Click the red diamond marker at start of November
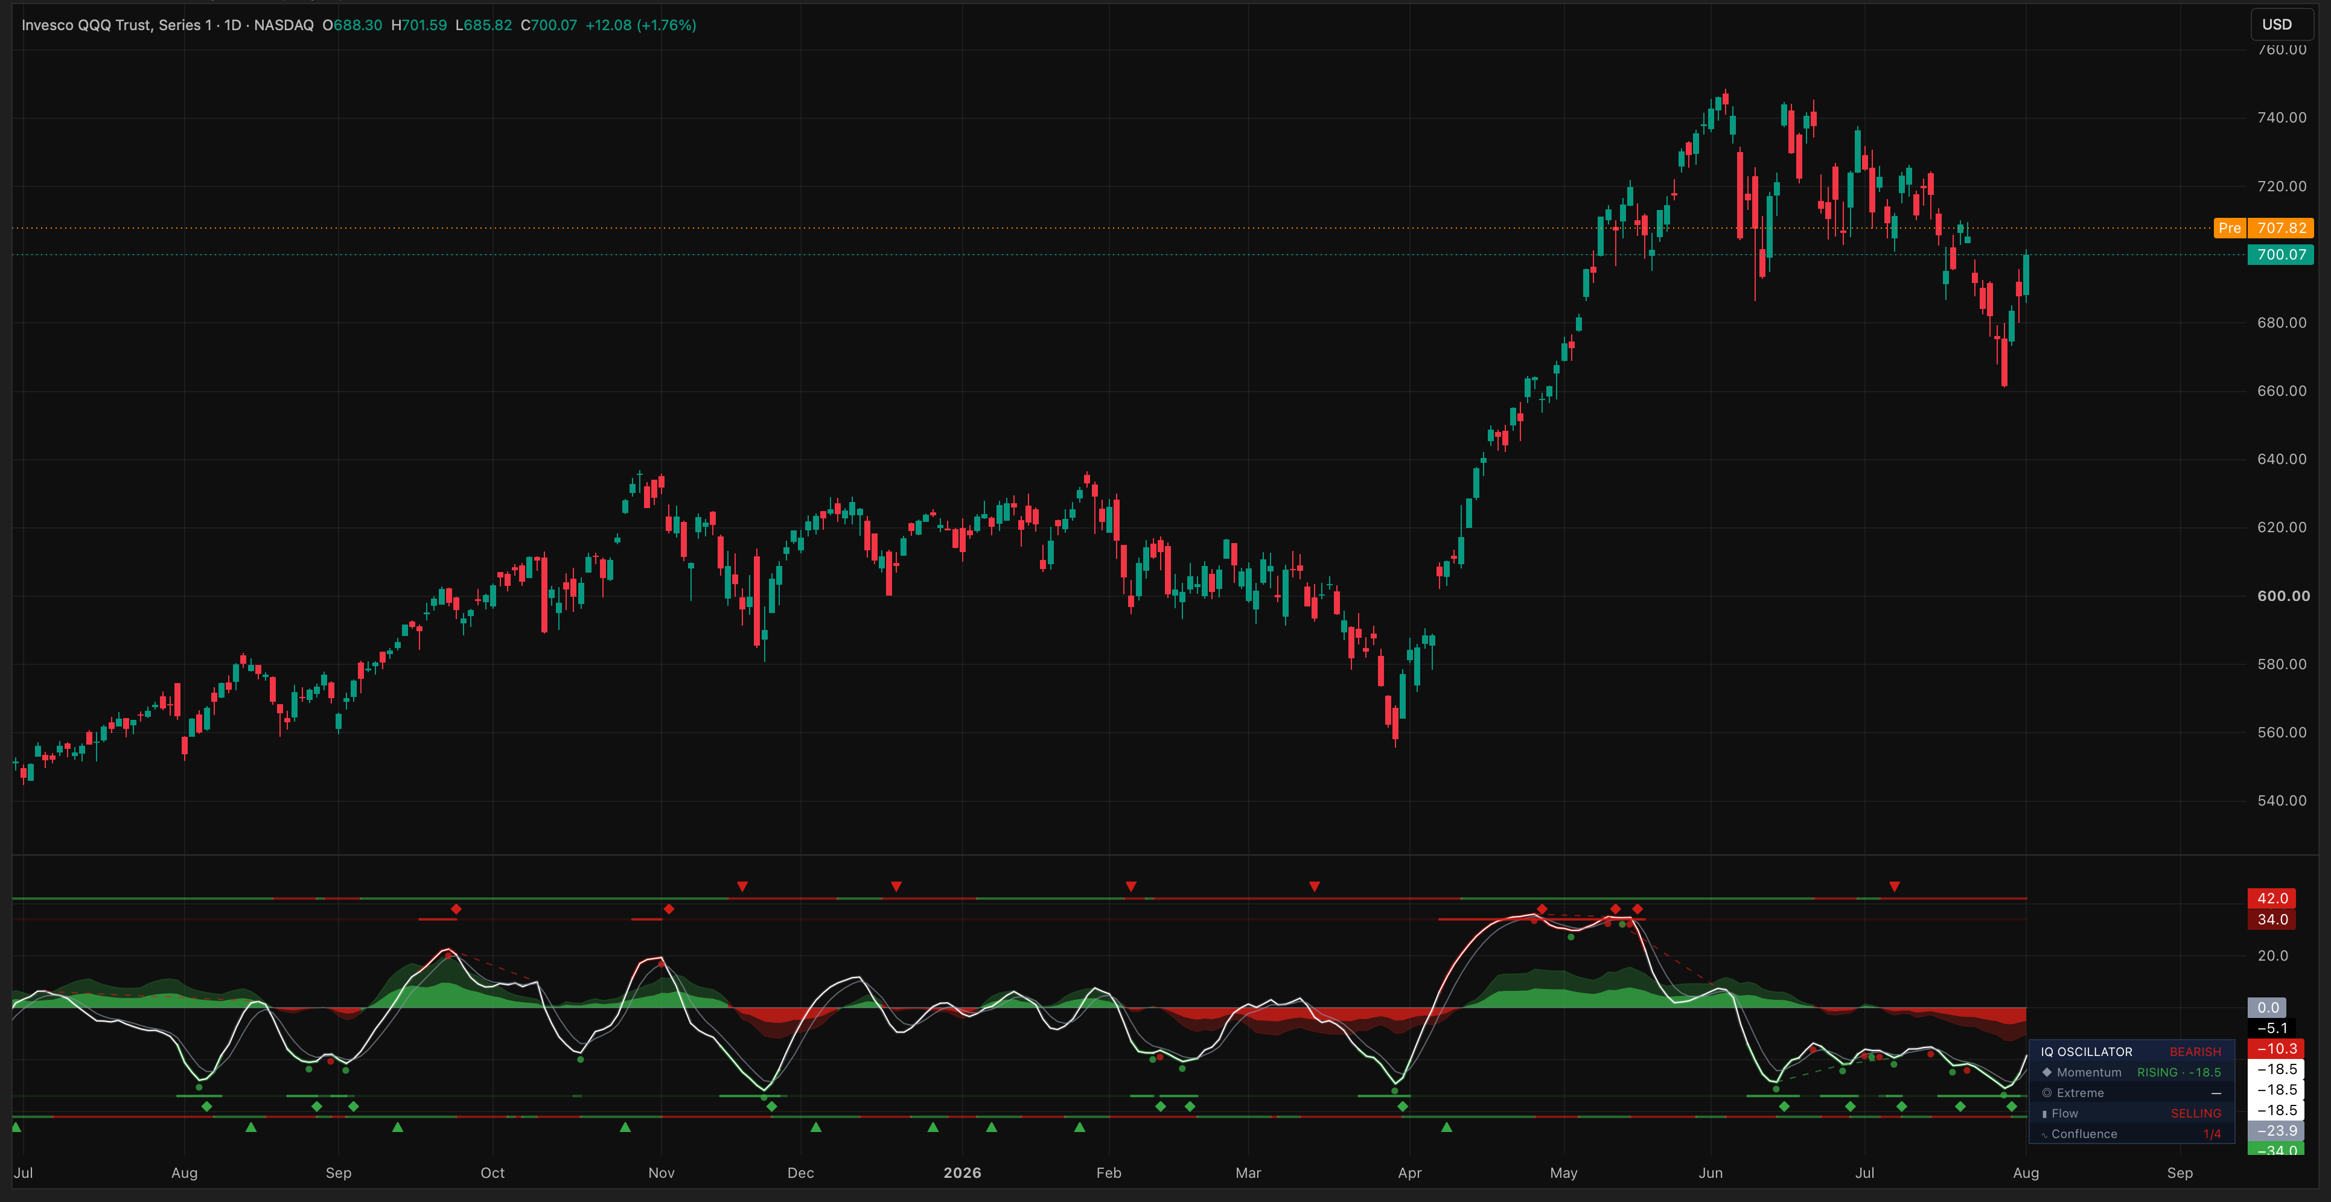This screenshot has height=1202, width=2331. [x=669, y=909]
